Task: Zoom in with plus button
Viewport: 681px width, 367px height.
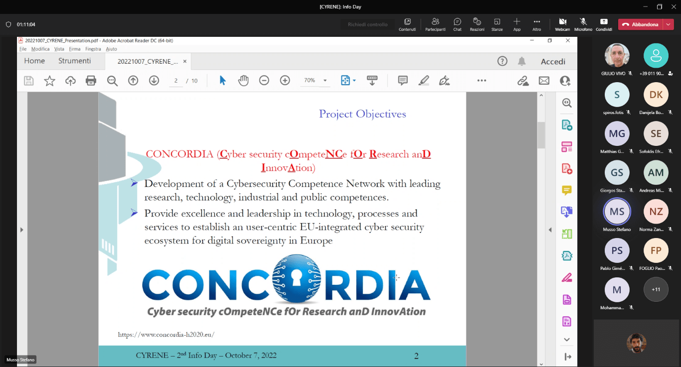Action: (x=285, y=81)
